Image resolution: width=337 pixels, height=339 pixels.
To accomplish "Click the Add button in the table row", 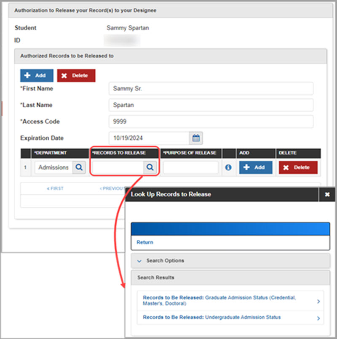I will coord(255,167).
